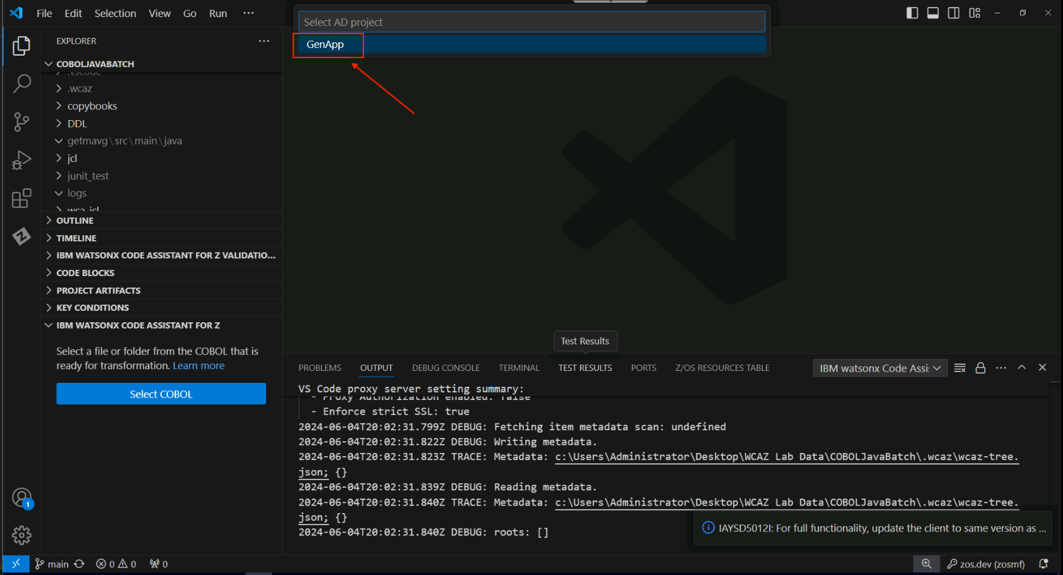Click the ports forwarded indicator in the status bar
This screenshot has width=1063, height=575.
coord(159,564)
